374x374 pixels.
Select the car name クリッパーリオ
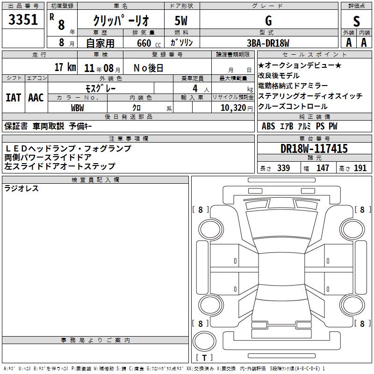coord(121,20)
